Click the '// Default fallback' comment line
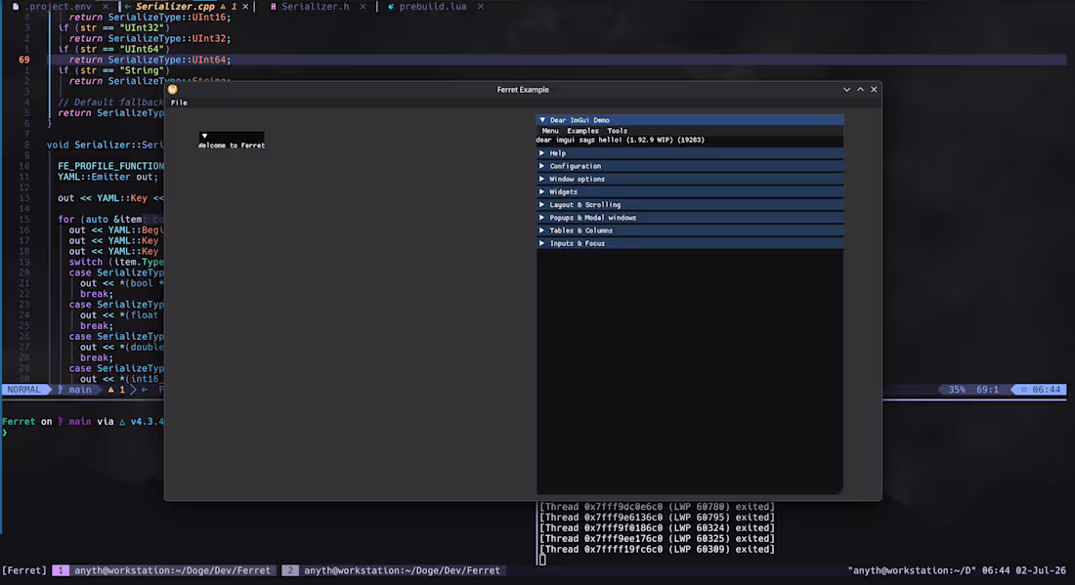The image size is (1075, 585). click(x=111, y=103)
